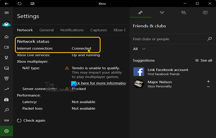Viewport: 216px width, 138px height.
Task: Select the Captures settings tab
Action: (99, 30)
